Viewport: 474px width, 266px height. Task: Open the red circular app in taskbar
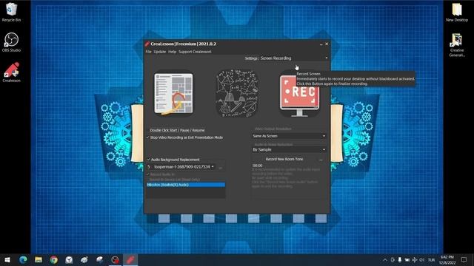(115, 260)
